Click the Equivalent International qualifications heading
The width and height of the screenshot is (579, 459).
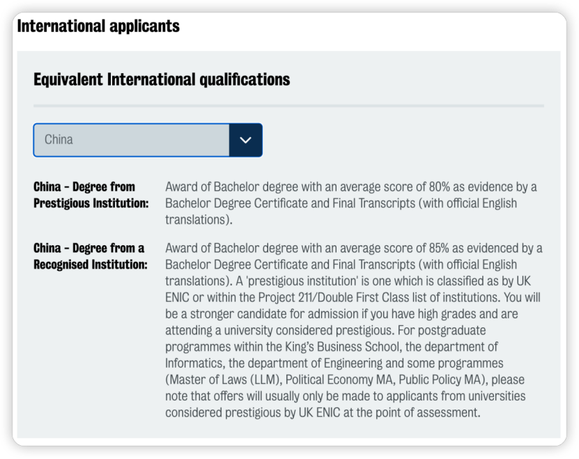[162, 79]
